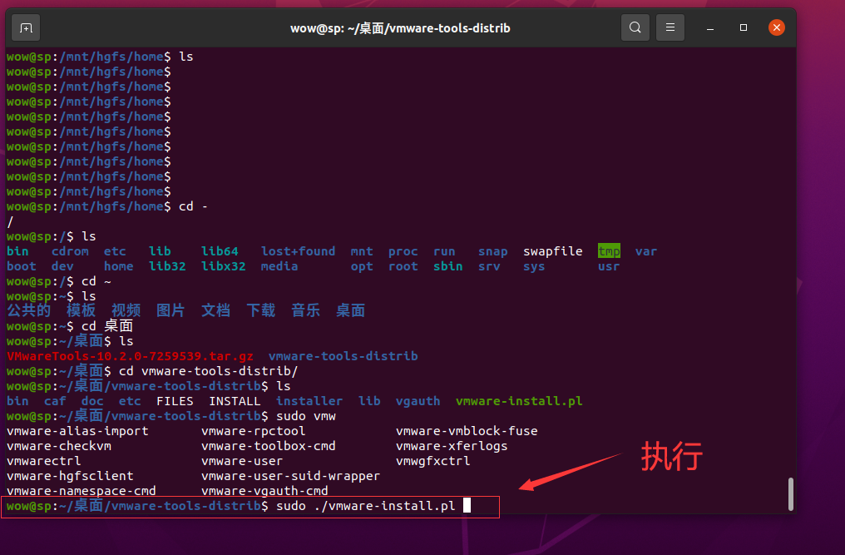
Task: Click the highlighted tmp directory
Action: tap(609, 251)
